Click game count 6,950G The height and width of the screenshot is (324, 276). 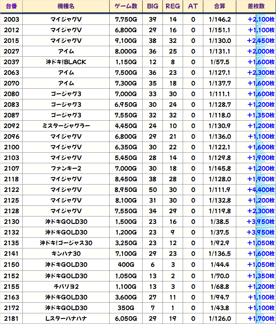click(126, 105)
